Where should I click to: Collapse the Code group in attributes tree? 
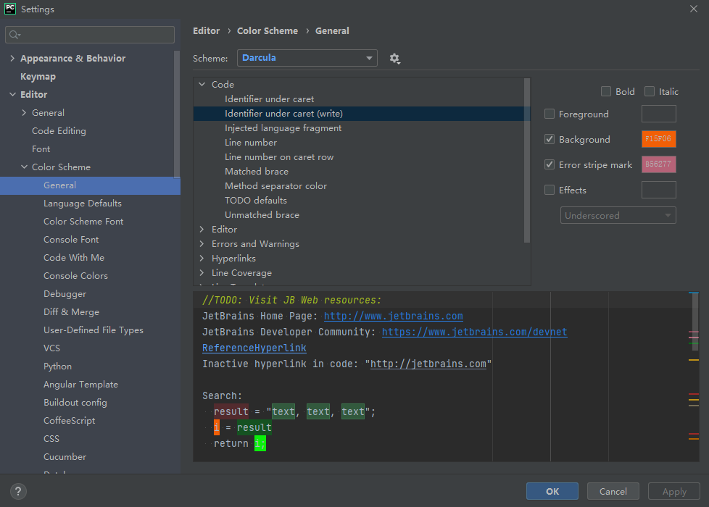202,84
